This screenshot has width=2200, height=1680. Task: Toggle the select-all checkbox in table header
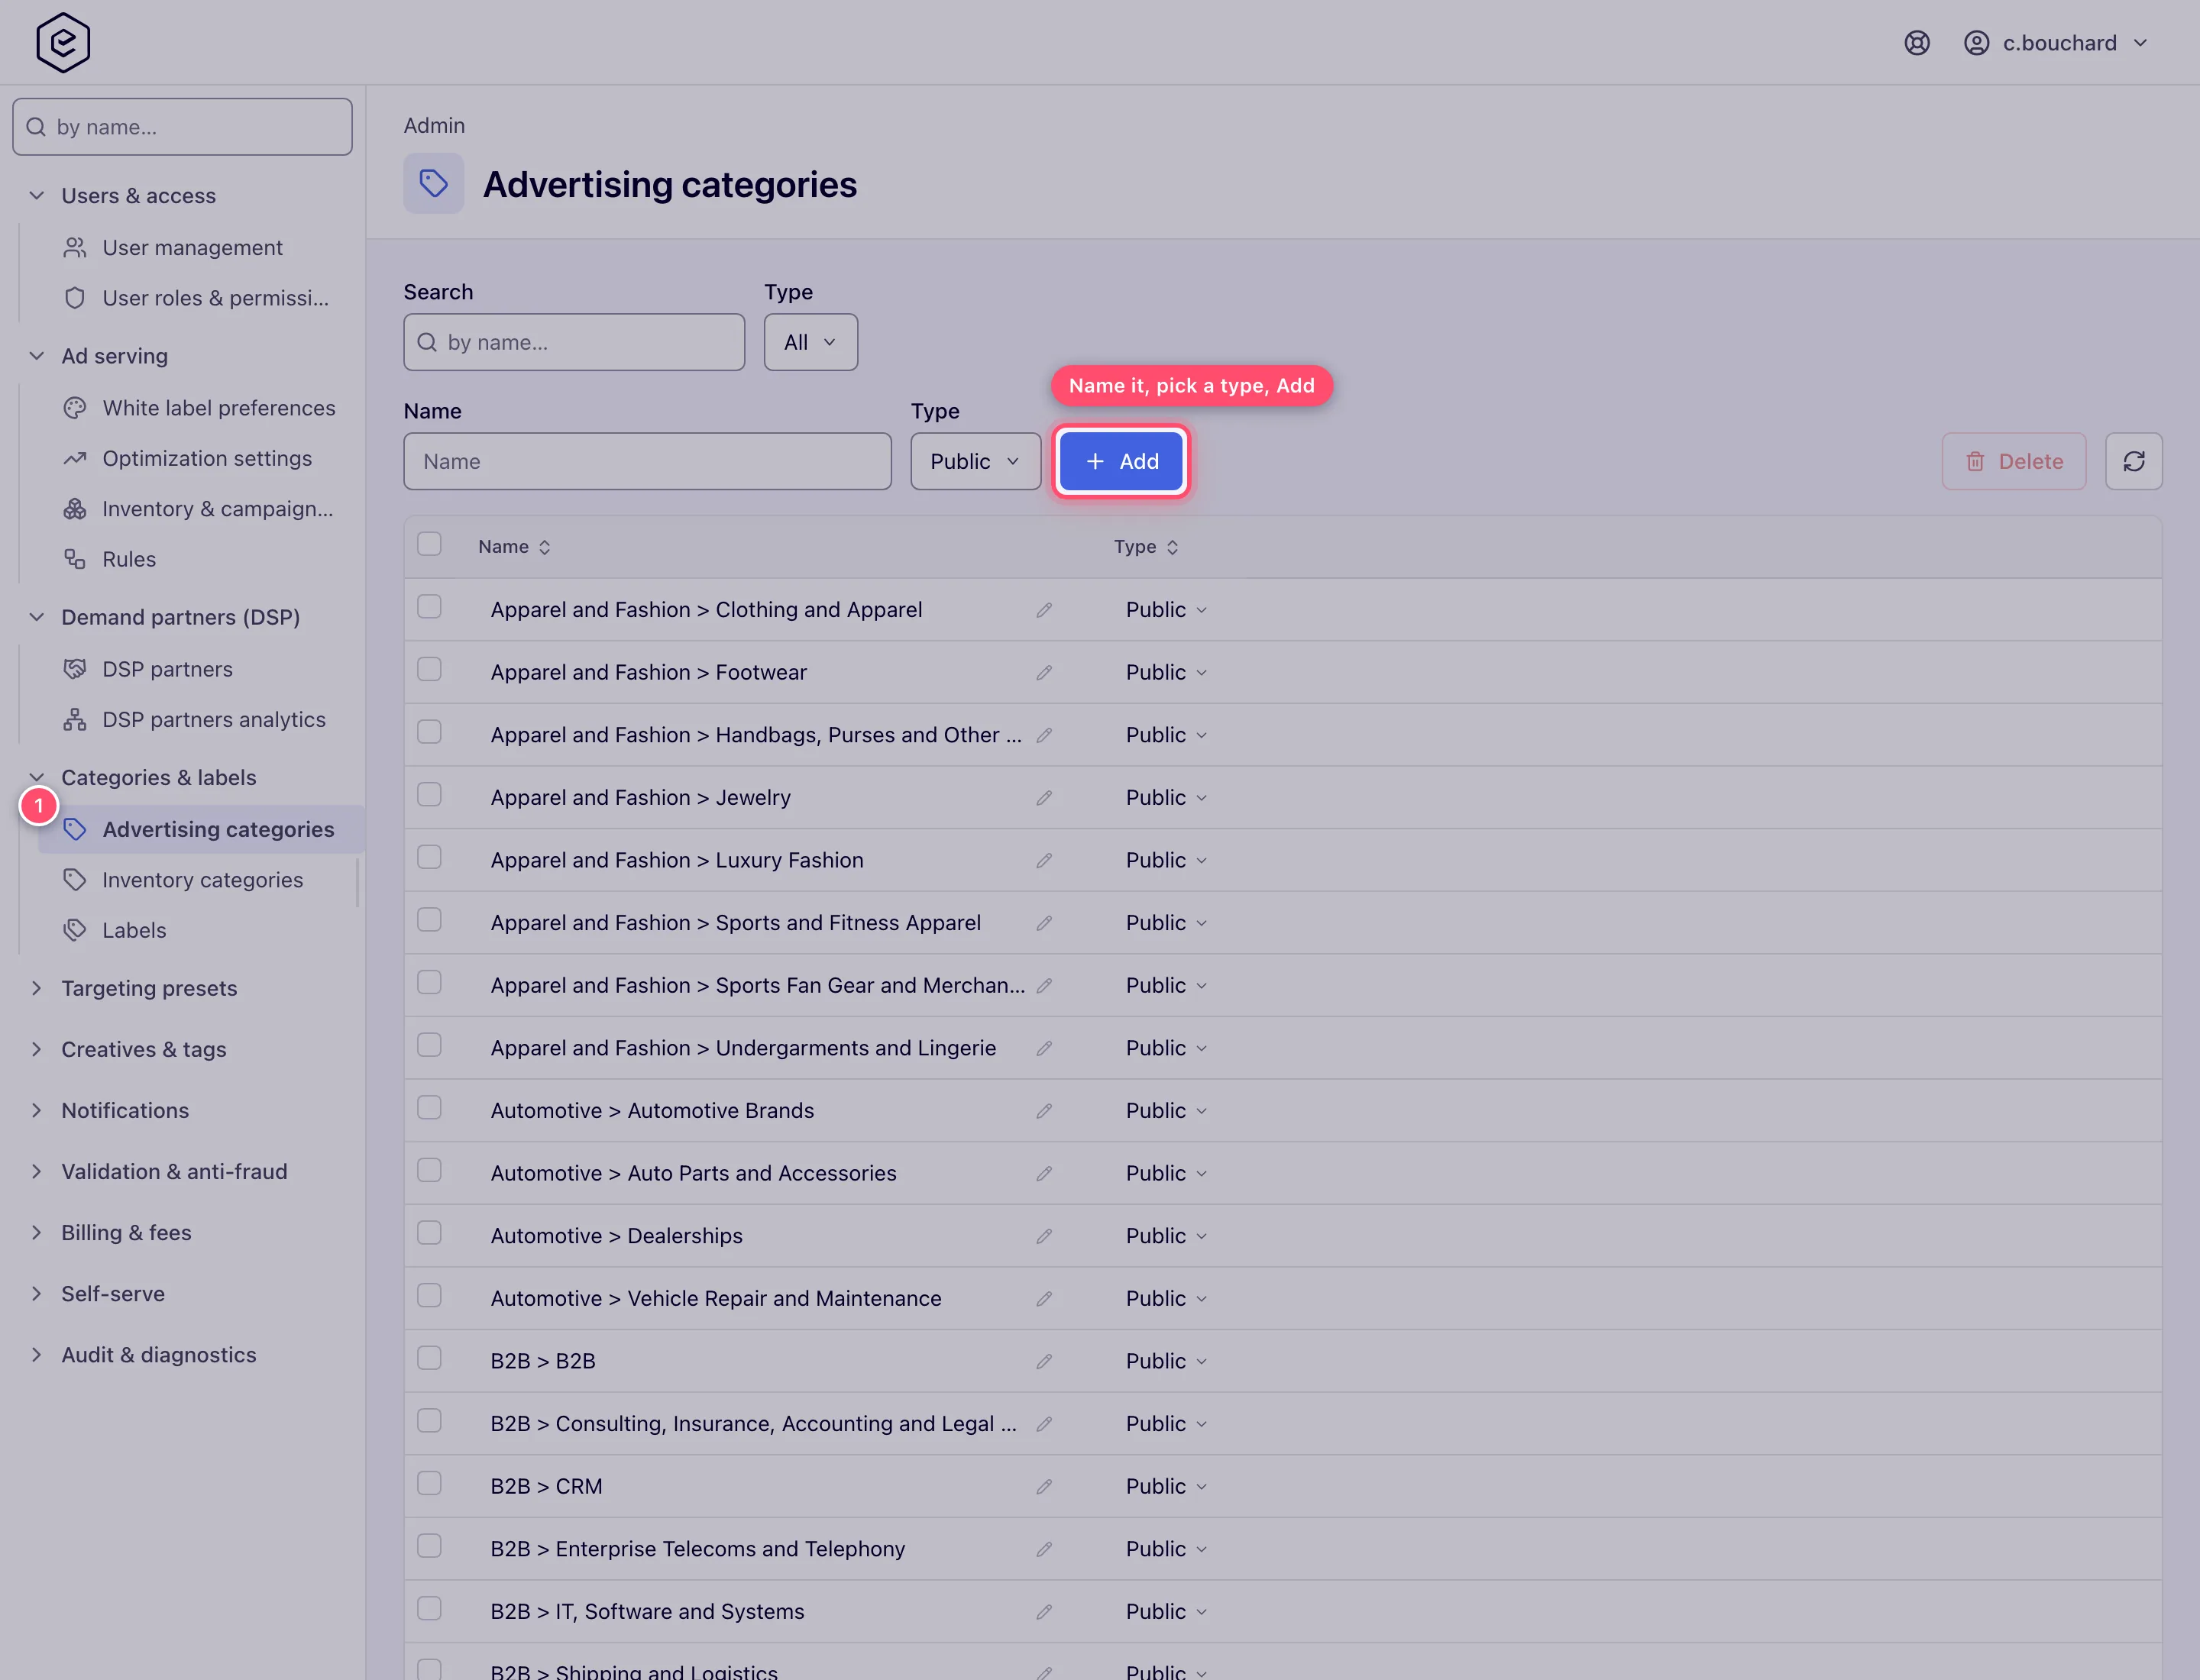(x=429, y=544)
